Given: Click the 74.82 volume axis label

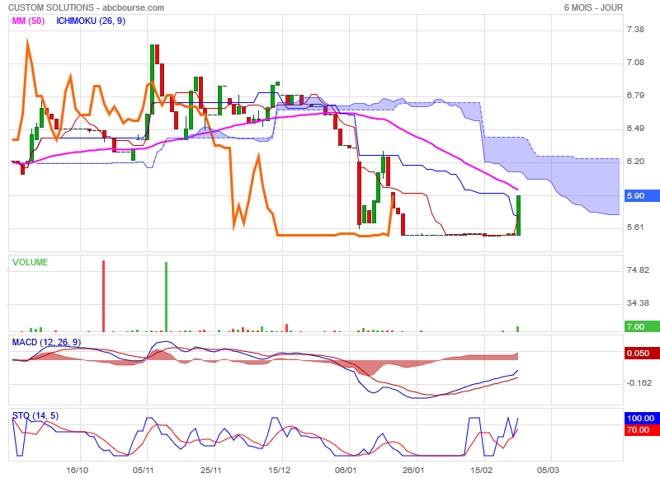Looking at the screenshot, I should point(638,269).
